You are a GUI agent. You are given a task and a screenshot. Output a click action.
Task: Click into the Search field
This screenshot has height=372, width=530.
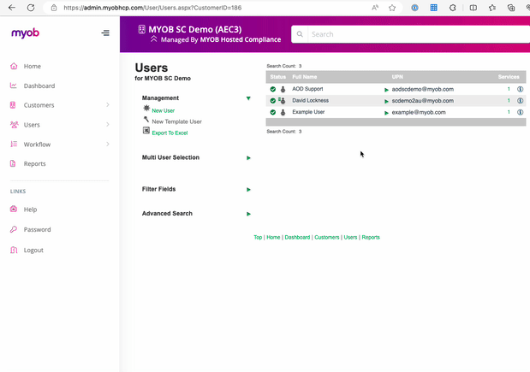411,34
